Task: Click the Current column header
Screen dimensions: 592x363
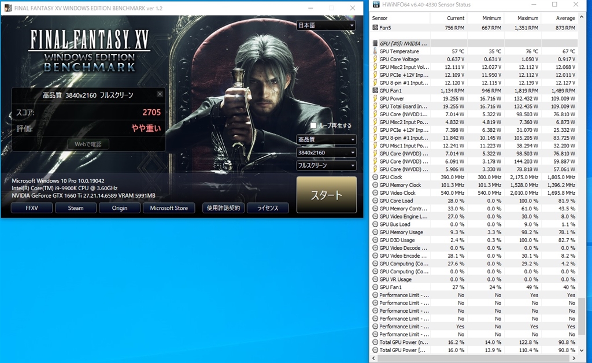Action: click(448, 18)
